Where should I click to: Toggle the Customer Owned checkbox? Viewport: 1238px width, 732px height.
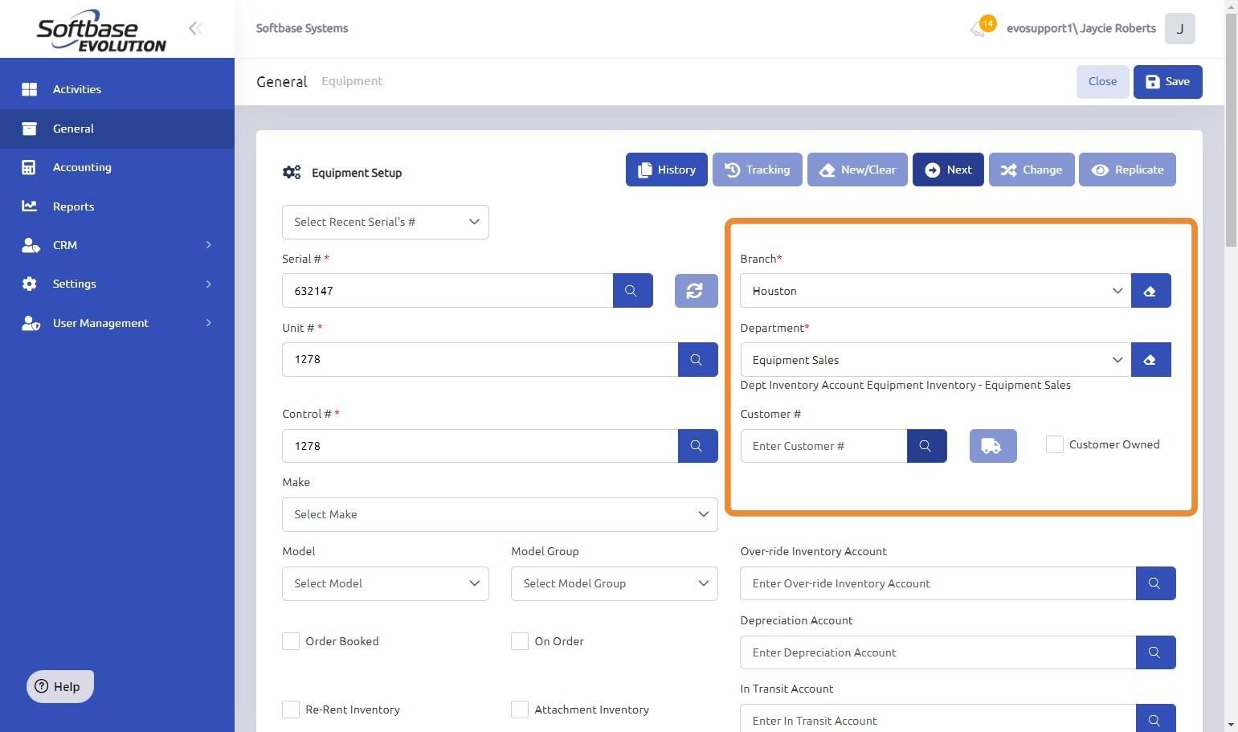tap(1055, 444)
